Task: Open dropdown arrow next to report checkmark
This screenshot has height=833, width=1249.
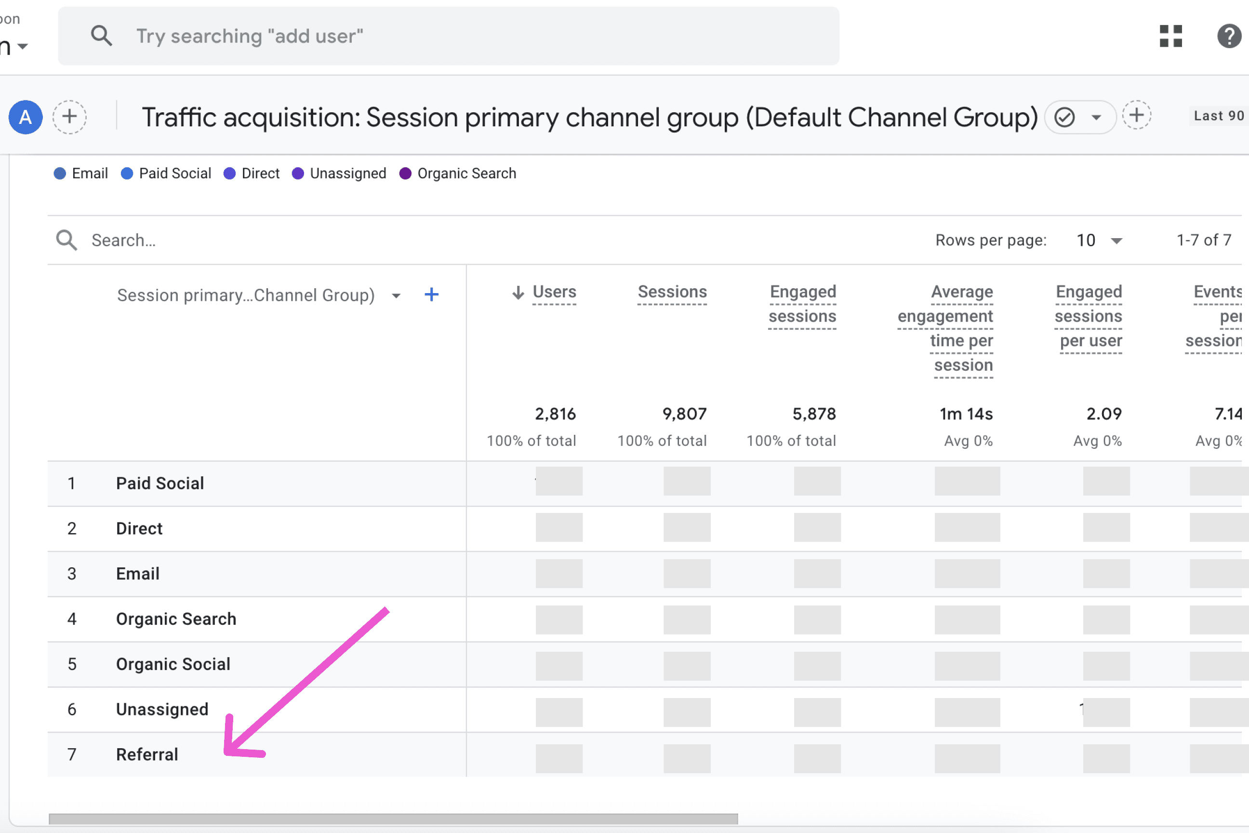Action: pyautogui.click(x=1096, y=118)
